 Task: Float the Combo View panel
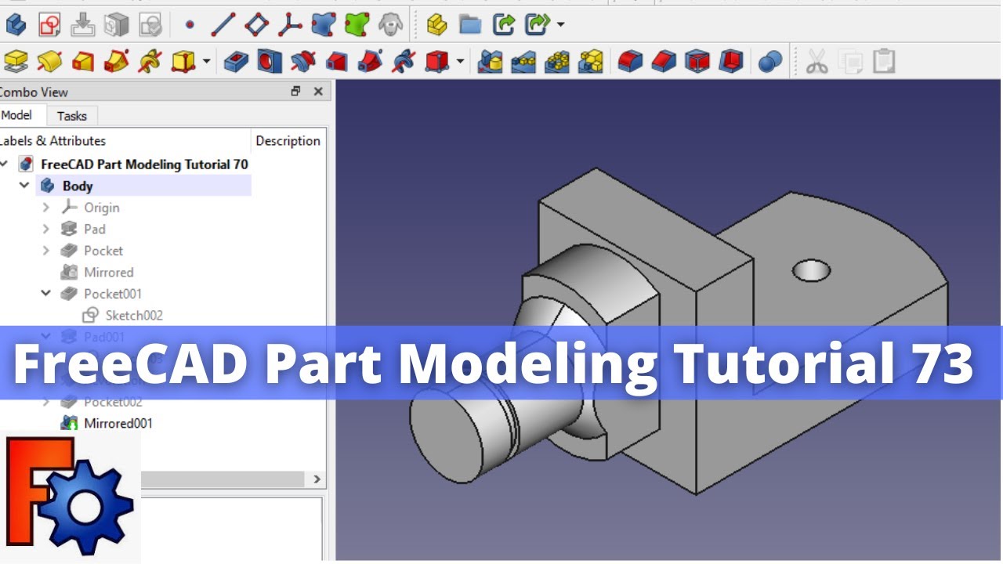[295, 92]
